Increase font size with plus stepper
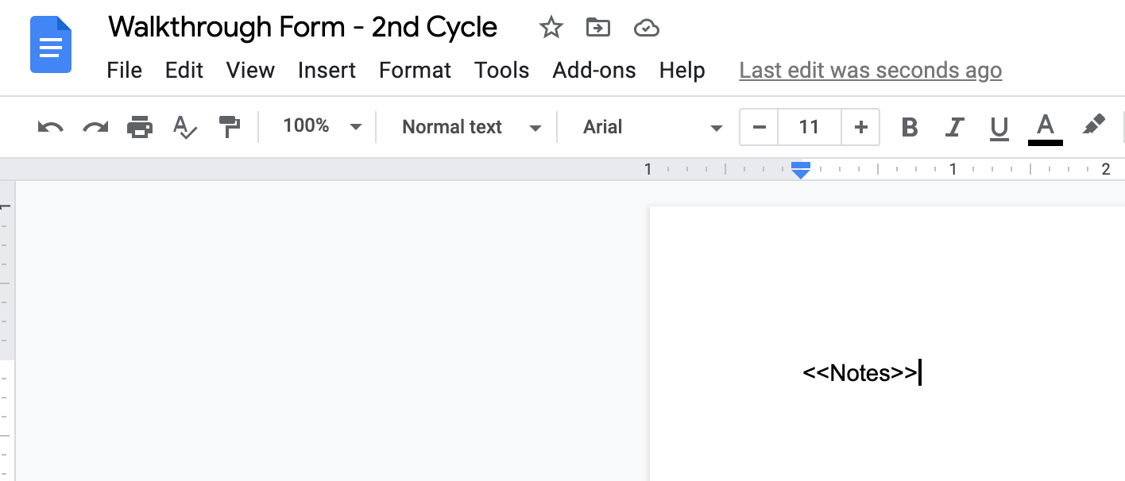1125x481 pixels. (860, 127)
